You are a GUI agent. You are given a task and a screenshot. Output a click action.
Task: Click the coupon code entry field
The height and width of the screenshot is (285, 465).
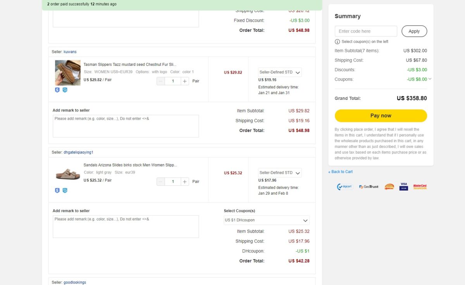point(365,31)
